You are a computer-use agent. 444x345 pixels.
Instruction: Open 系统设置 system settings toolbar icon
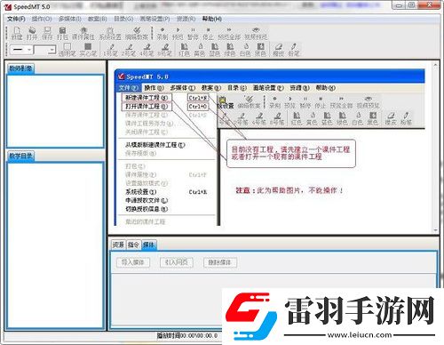tap(110, 33)
